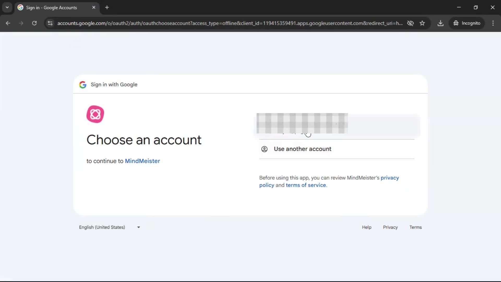Open the tab search dropdown arrow
501x282 pixels.
point(7,8)
